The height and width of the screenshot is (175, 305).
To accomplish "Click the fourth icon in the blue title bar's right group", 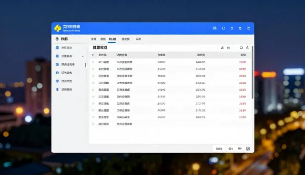I will 240,29.
